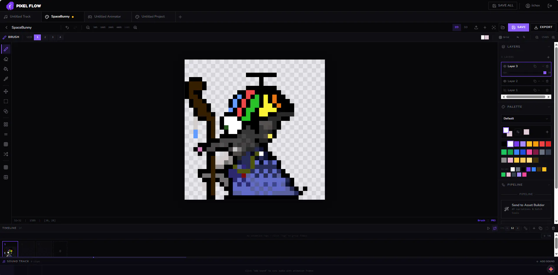558x275 pixels.
Task: Click SAVE ALL in the top bar
Action: click(503, 6)
